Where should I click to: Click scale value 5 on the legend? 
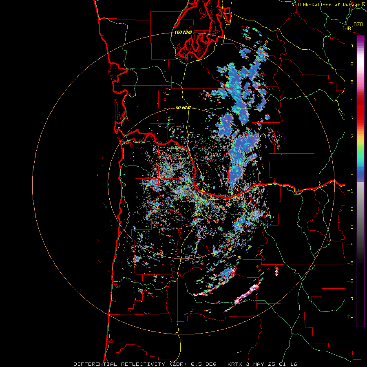[x=352, y=82]
